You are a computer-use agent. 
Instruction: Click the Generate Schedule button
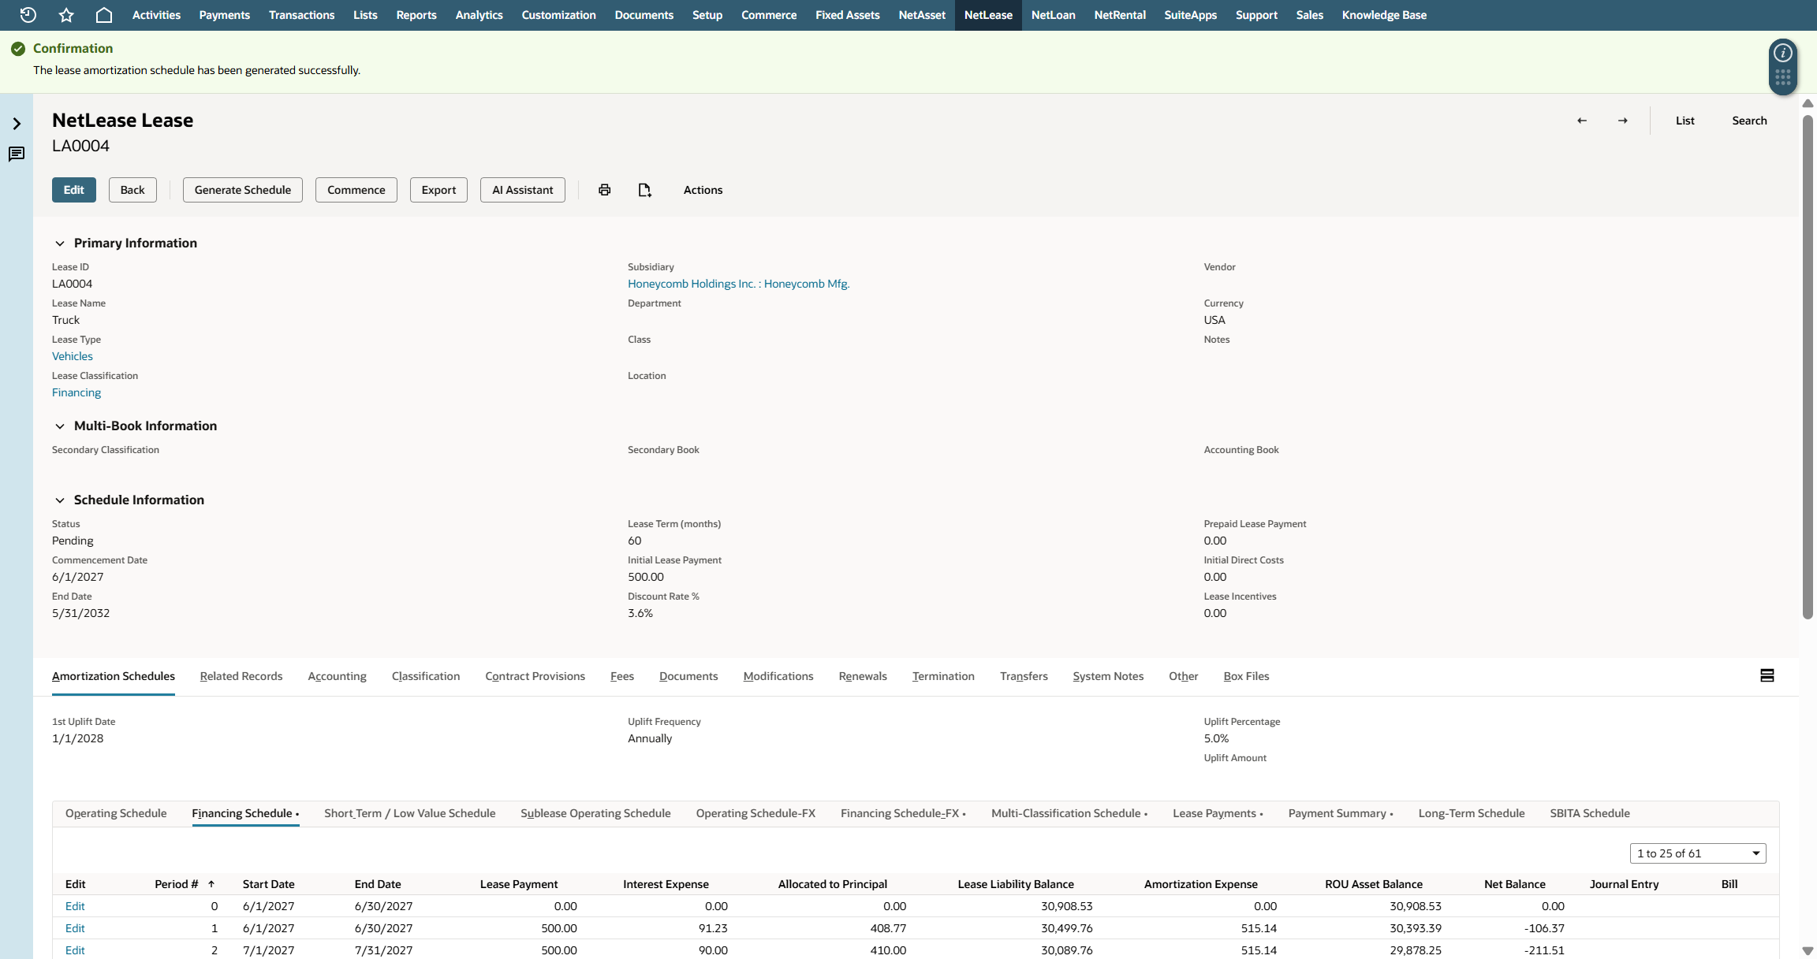click(243, 190)
